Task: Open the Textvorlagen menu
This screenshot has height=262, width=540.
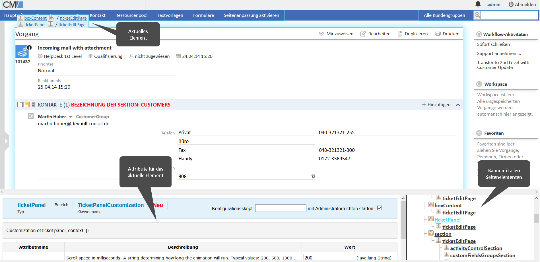Action: click(170, 15)
